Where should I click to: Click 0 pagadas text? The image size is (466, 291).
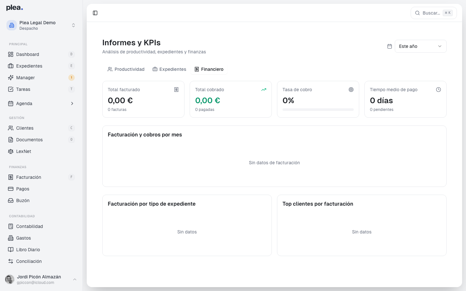click(205, 110)
